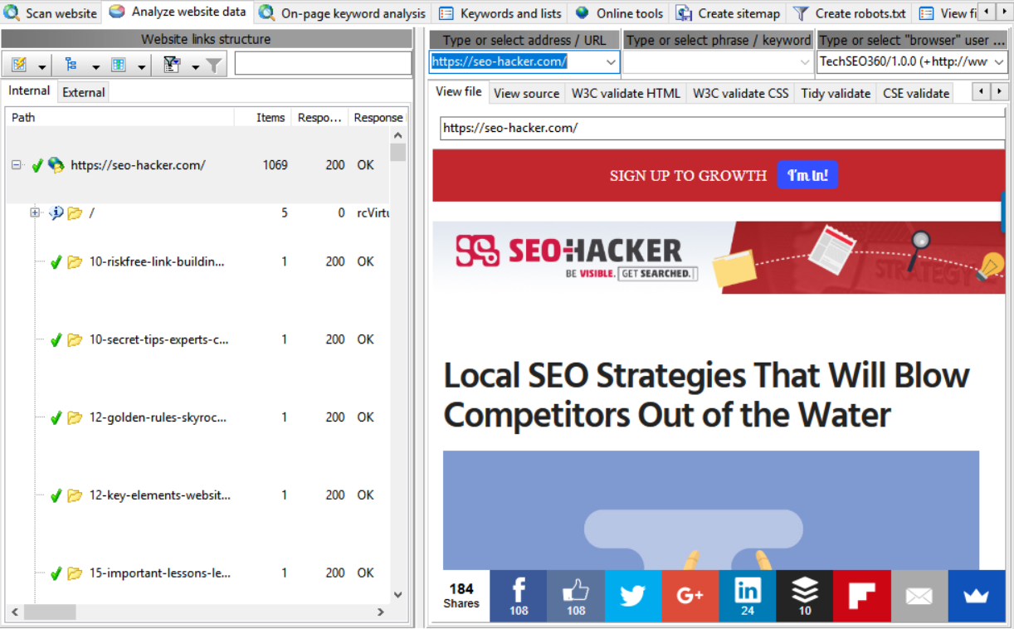Click the quick filter options funnel icon
The width and height of the screenshot is (1014, 629).
[172, 65]
